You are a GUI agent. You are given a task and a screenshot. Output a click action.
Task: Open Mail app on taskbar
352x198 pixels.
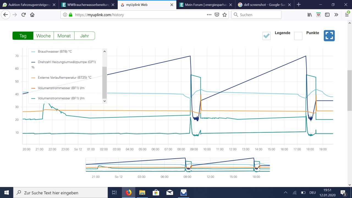coord(170,193)
